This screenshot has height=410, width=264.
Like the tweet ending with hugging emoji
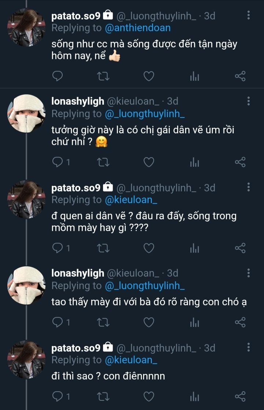[148, 162]
